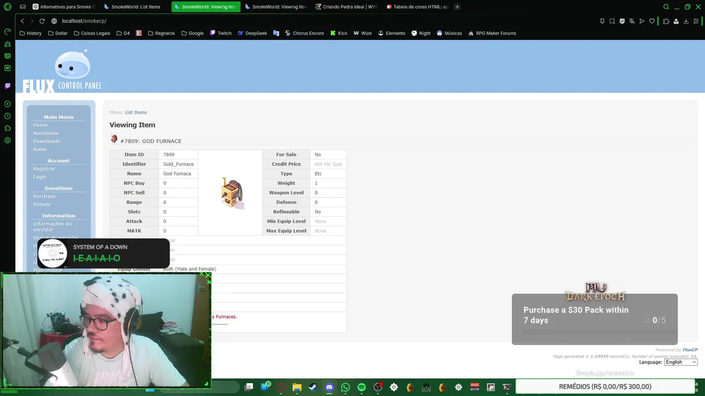705x396 pixels.
Task: Click the Login account link
Action: click(40, 177)
